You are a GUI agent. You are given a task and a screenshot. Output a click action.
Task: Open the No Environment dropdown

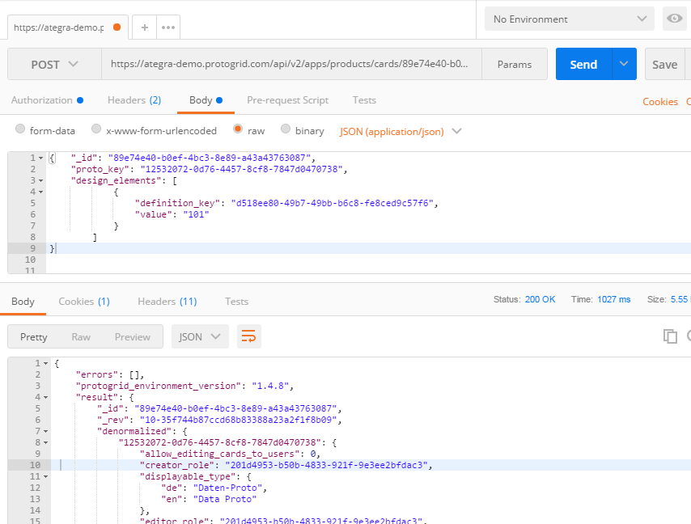coord(569,19)
